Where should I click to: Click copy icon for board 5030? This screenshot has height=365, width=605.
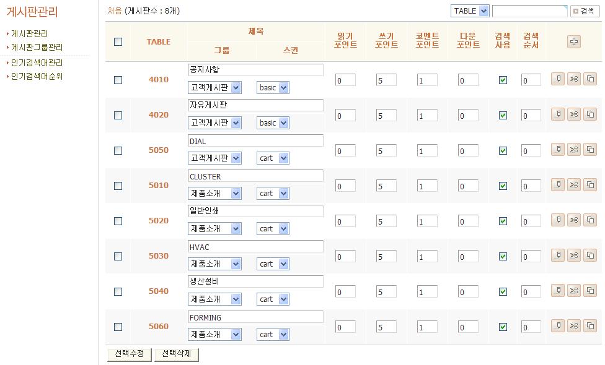590,255
